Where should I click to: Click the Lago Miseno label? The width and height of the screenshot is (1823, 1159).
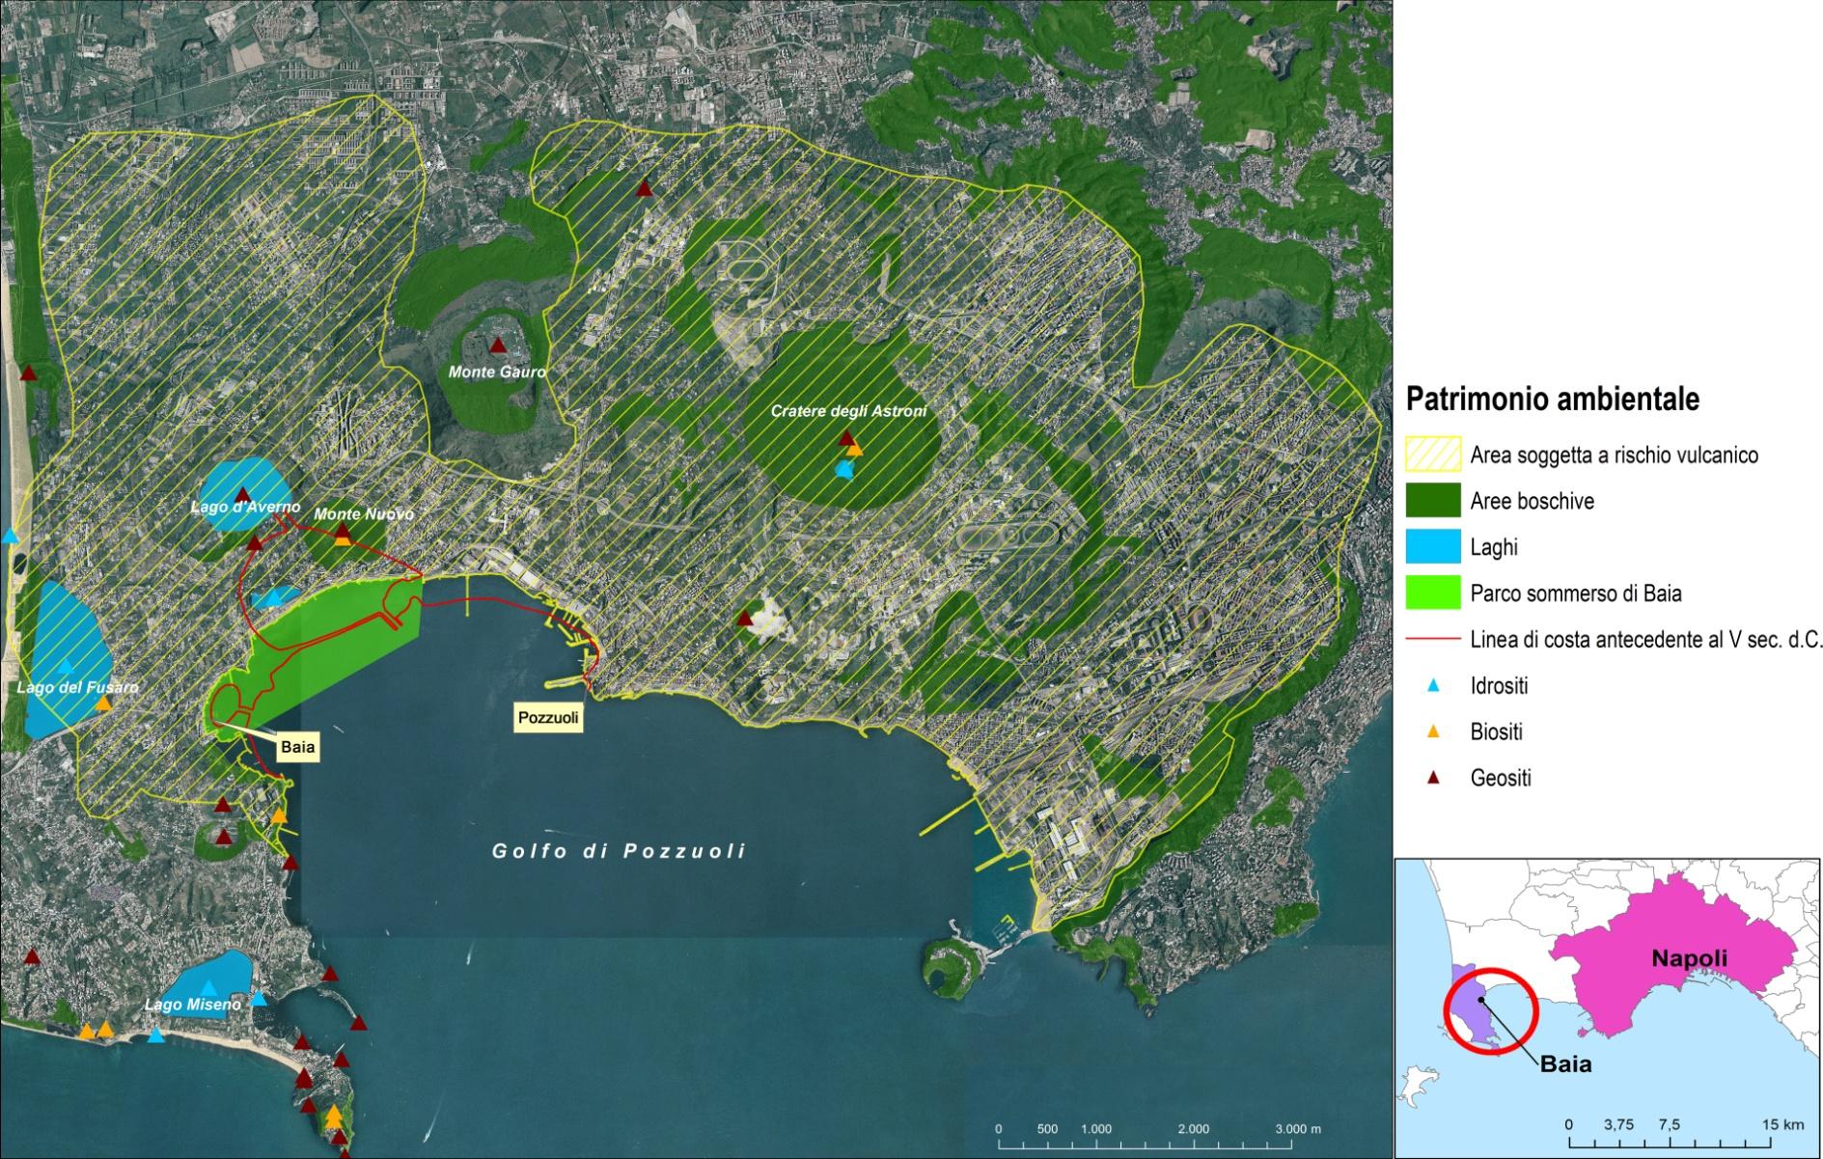[x=193, y=1006]
